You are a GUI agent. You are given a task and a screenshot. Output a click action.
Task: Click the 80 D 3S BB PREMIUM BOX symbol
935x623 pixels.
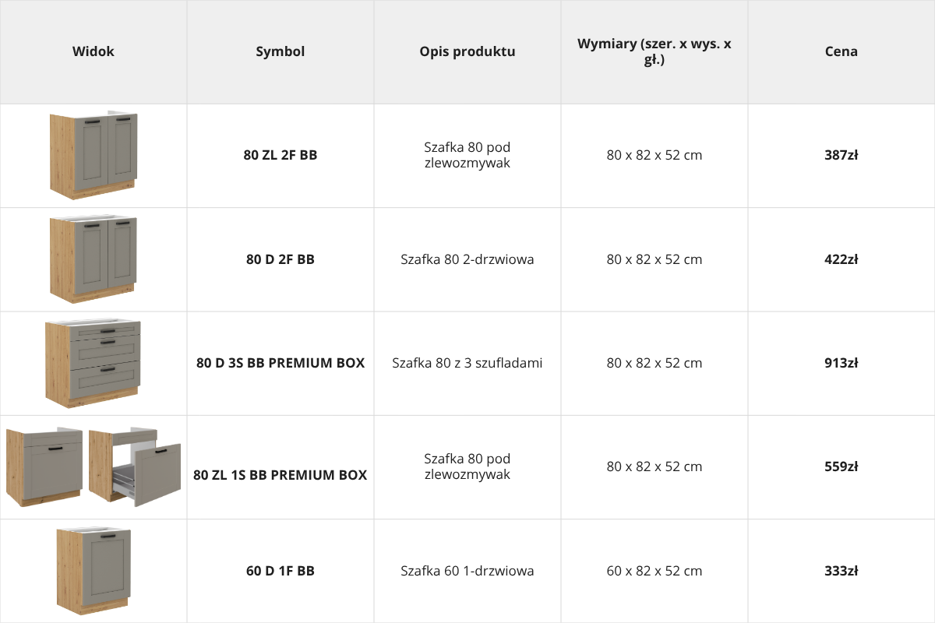(x=280, y=363)
